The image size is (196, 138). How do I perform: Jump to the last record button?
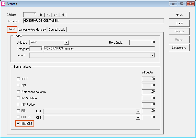63,15
